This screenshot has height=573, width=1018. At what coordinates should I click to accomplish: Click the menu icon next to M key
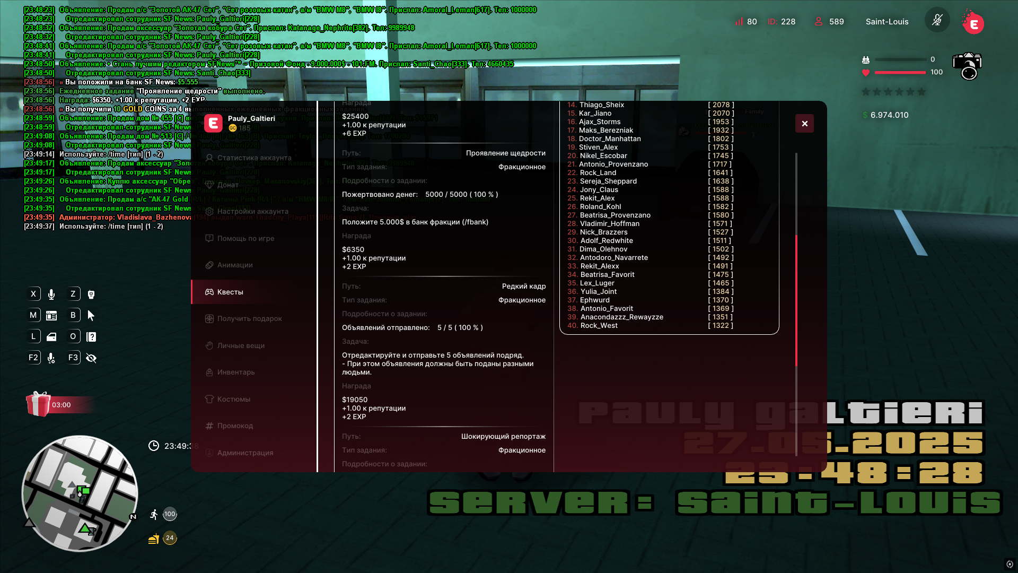tap(51, 316)
